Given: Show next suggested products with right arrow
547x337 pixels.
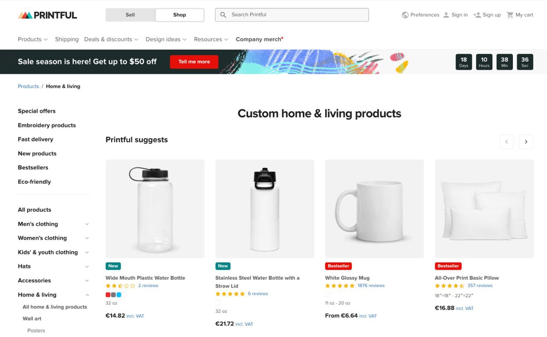Looking at the screenshot, I should (x=526, y=142).
